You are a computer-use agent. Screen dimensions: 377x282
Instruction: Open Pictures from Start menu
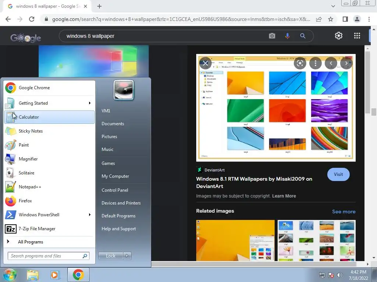pyautogui.click(x=109, y=137)
